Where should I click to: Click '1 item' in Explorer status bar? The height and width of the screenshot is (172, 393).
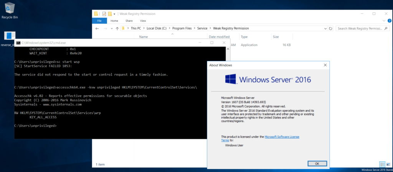(100, 164)
